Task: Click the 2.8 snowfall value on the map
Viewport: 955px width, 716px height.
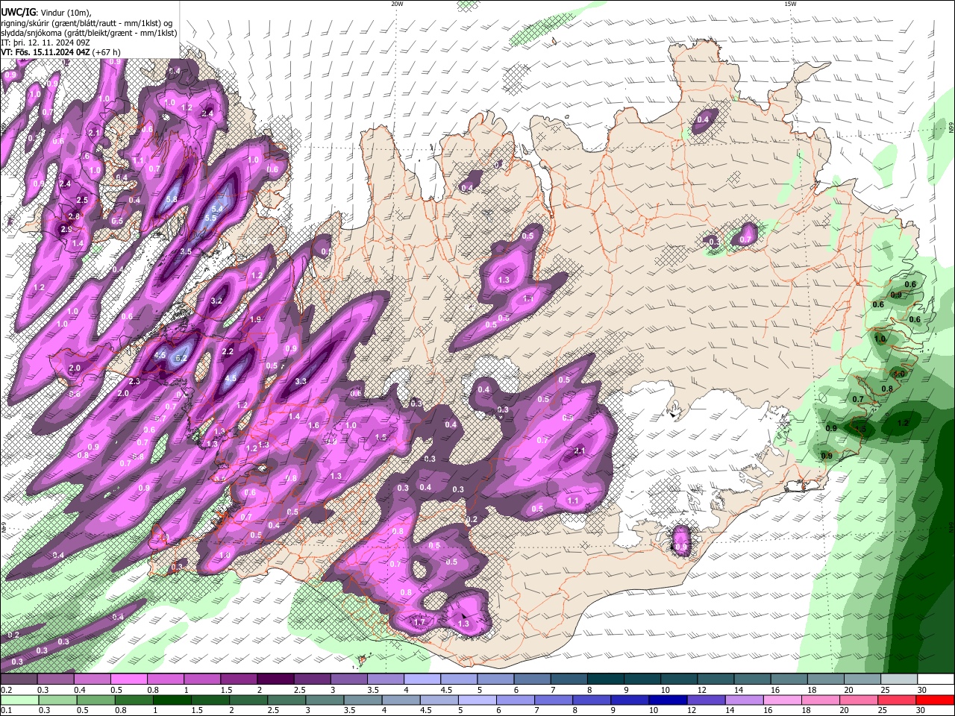Action: (x=74, y=216)
